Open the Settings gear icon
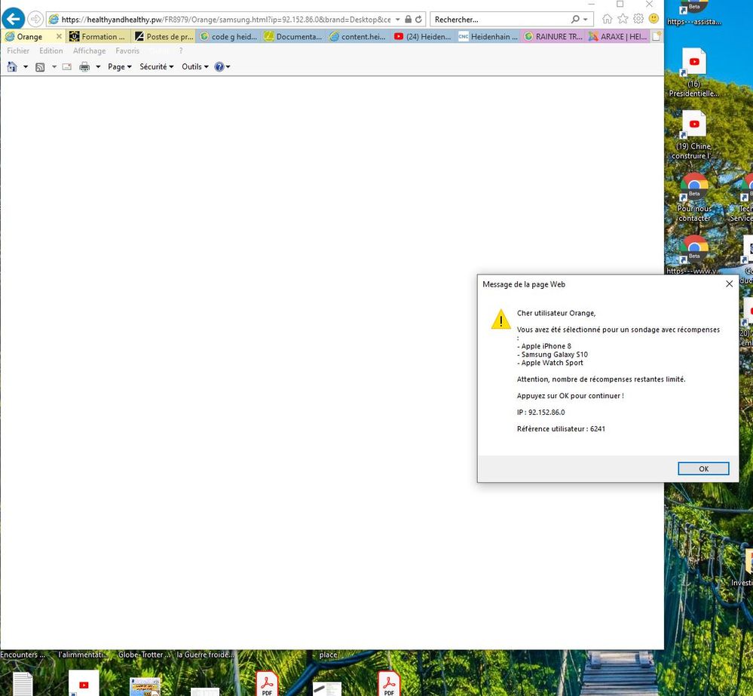 coord(638,19)
